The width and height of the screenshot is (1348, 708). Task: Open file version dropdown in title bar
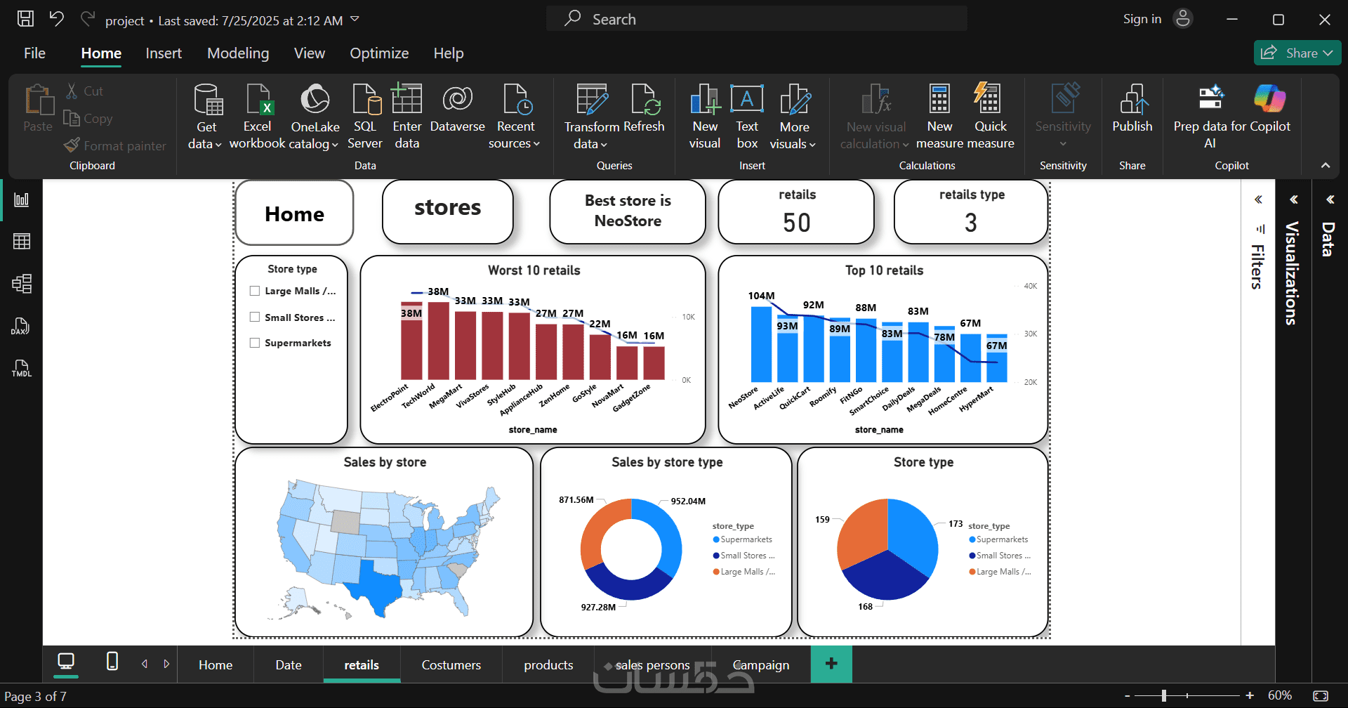(355, 20)
